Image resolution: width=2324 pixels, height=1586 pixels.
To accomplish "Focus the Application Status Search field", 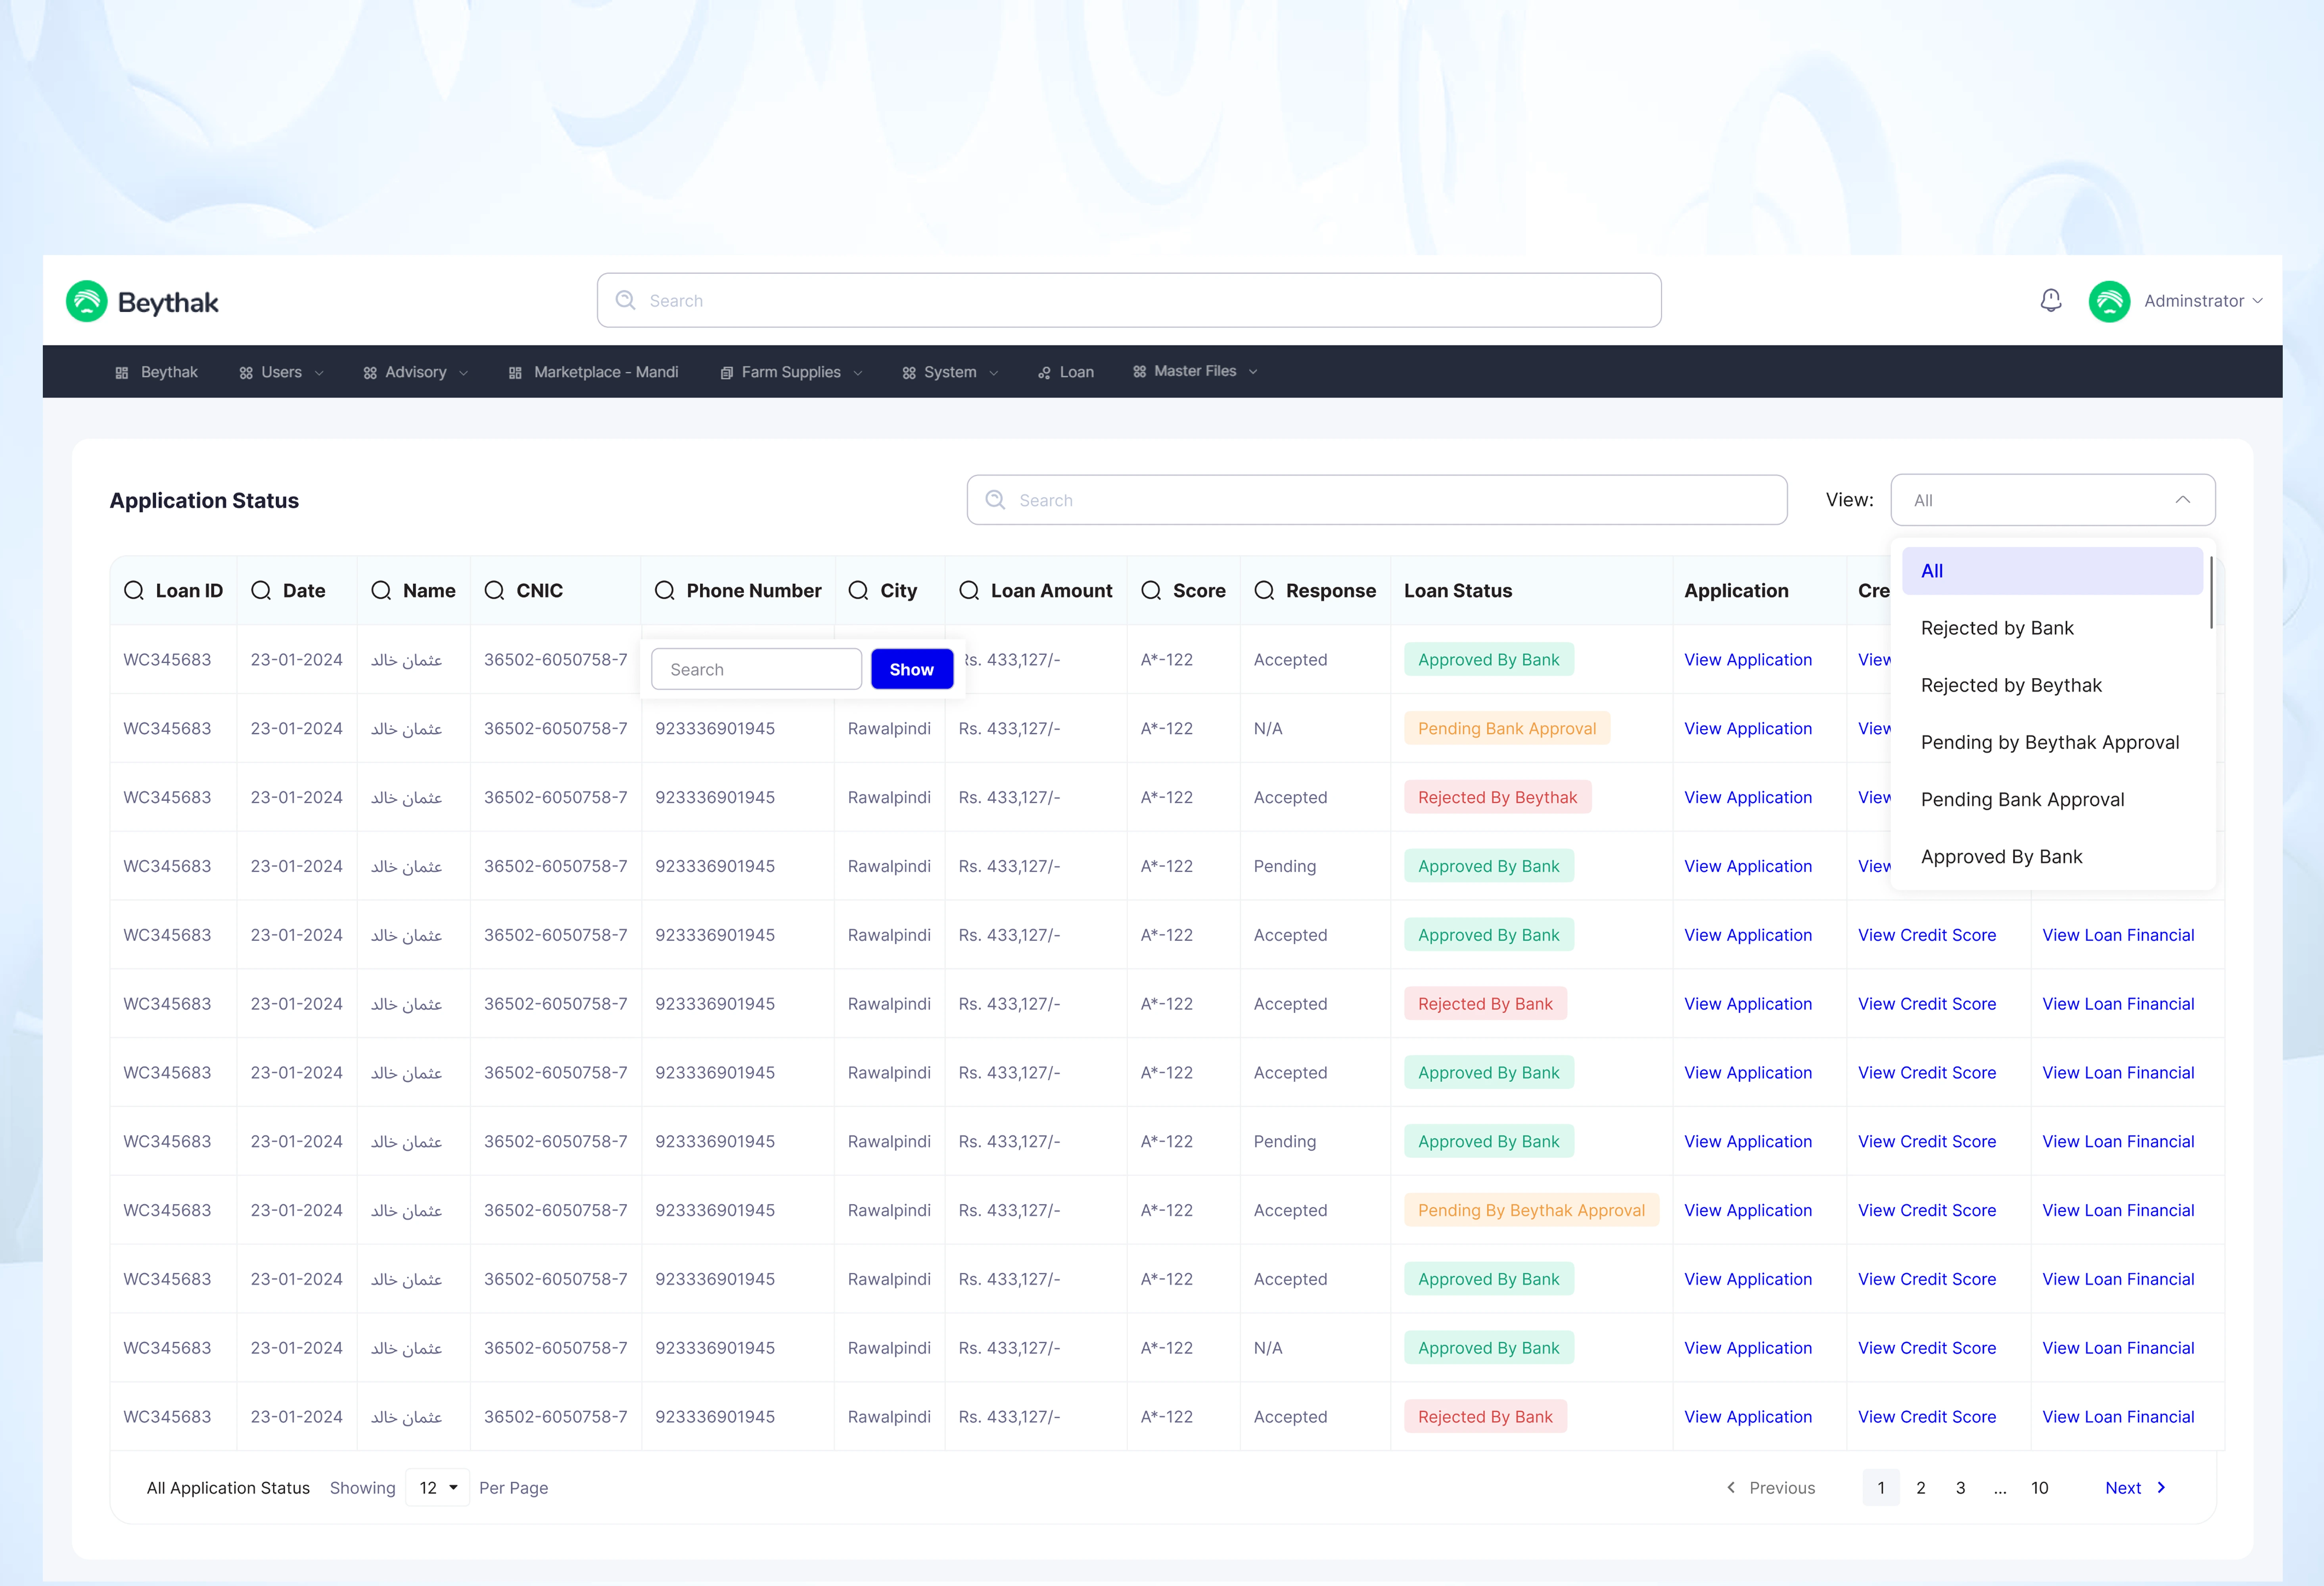I will pos(1376,499).
